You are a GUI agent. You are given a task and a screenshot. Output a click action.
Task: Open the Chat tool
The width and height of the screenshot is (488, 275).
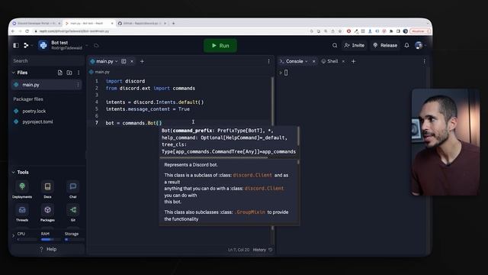73,189
